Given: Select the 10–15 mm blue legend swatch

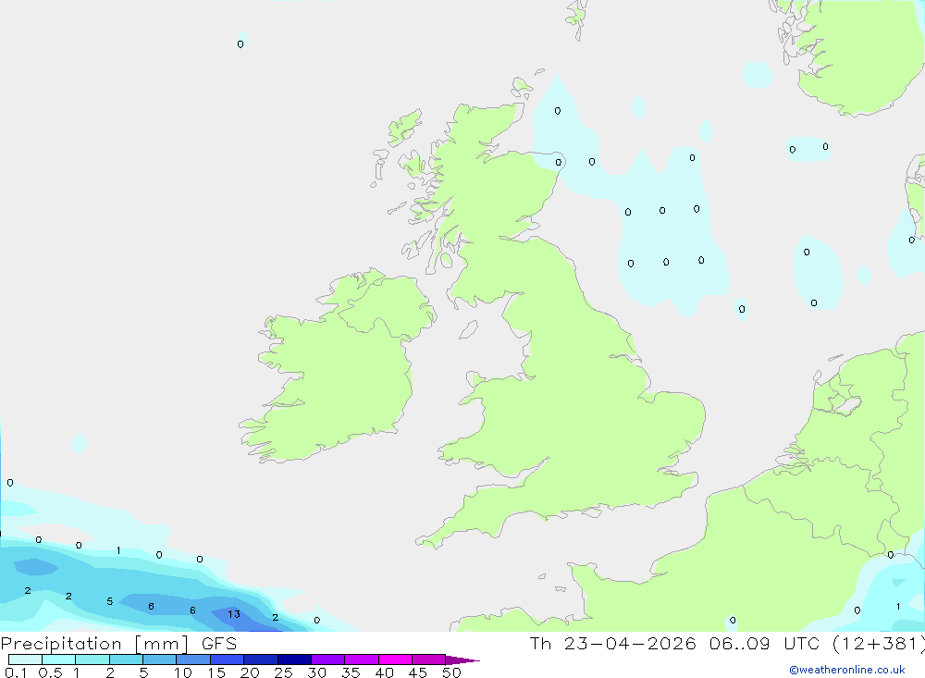Looking at the screenshot, I should (193, 660).
